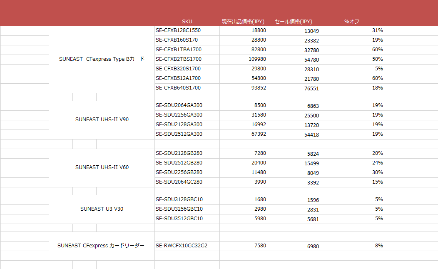Select SKU cell SE-SDU2512GA300
438x269 pixels.
coord(187,134)
